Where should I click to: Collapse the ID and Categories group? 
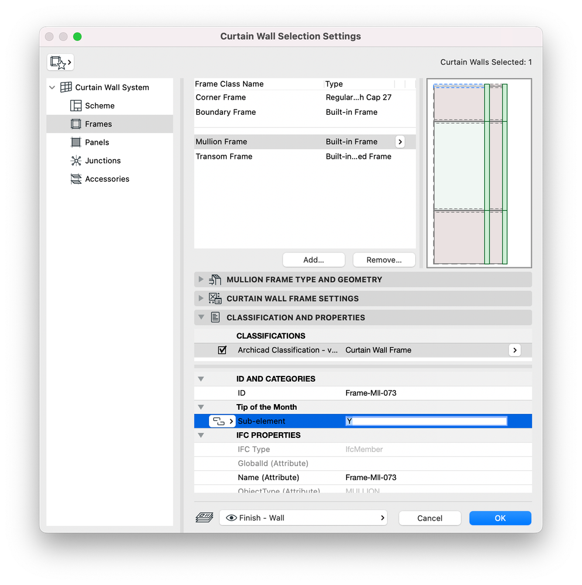201,379
